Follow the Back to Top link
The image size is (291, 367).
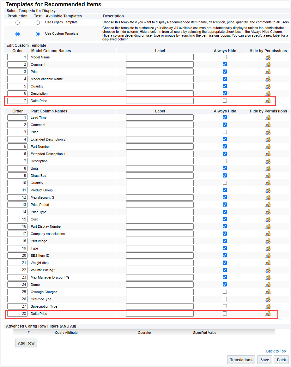pos(276,351)
